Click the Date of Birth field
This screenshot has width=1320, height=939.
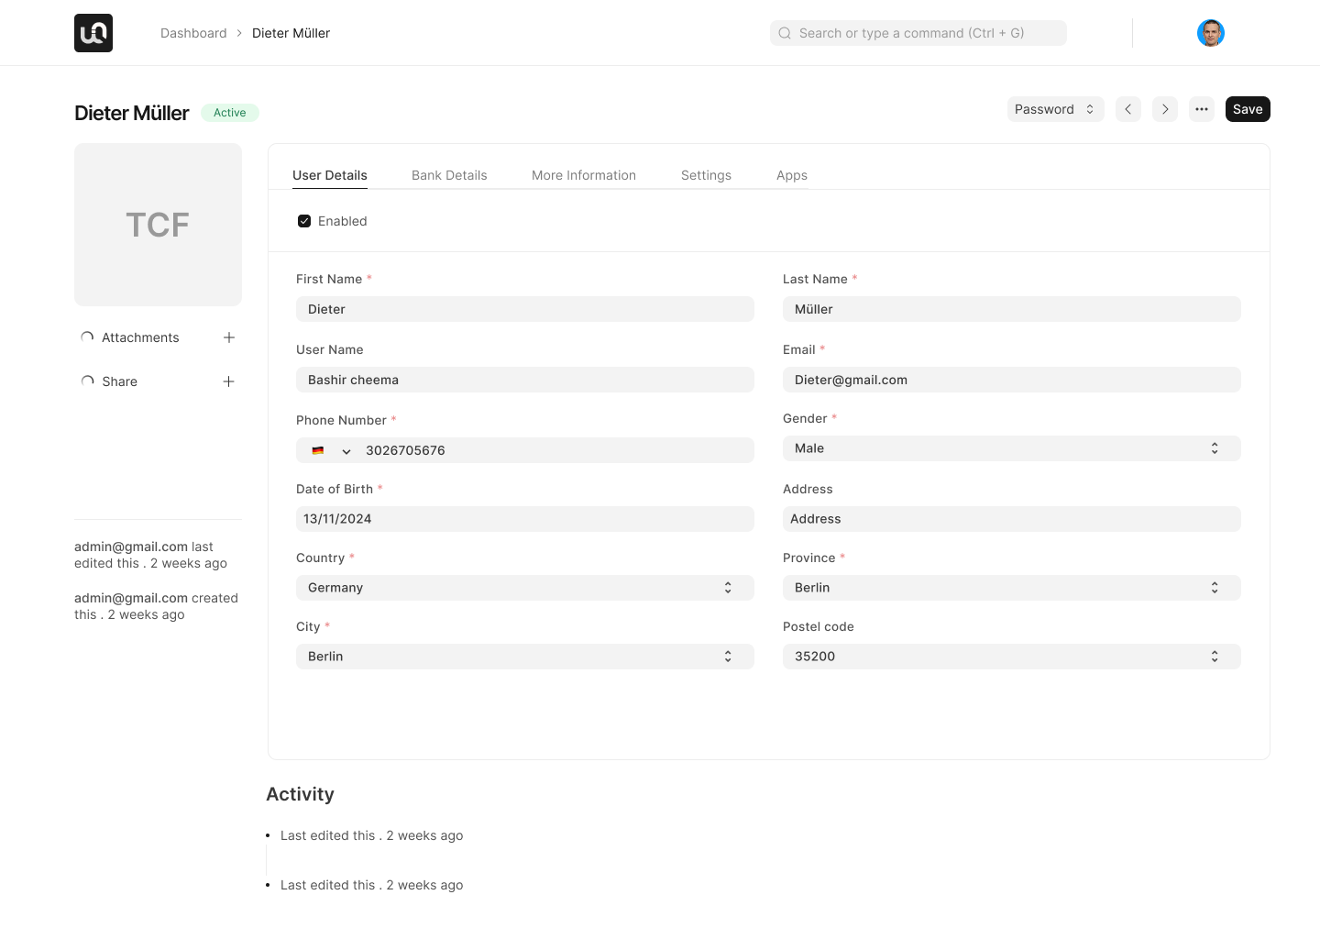click(x=525, y=519)
